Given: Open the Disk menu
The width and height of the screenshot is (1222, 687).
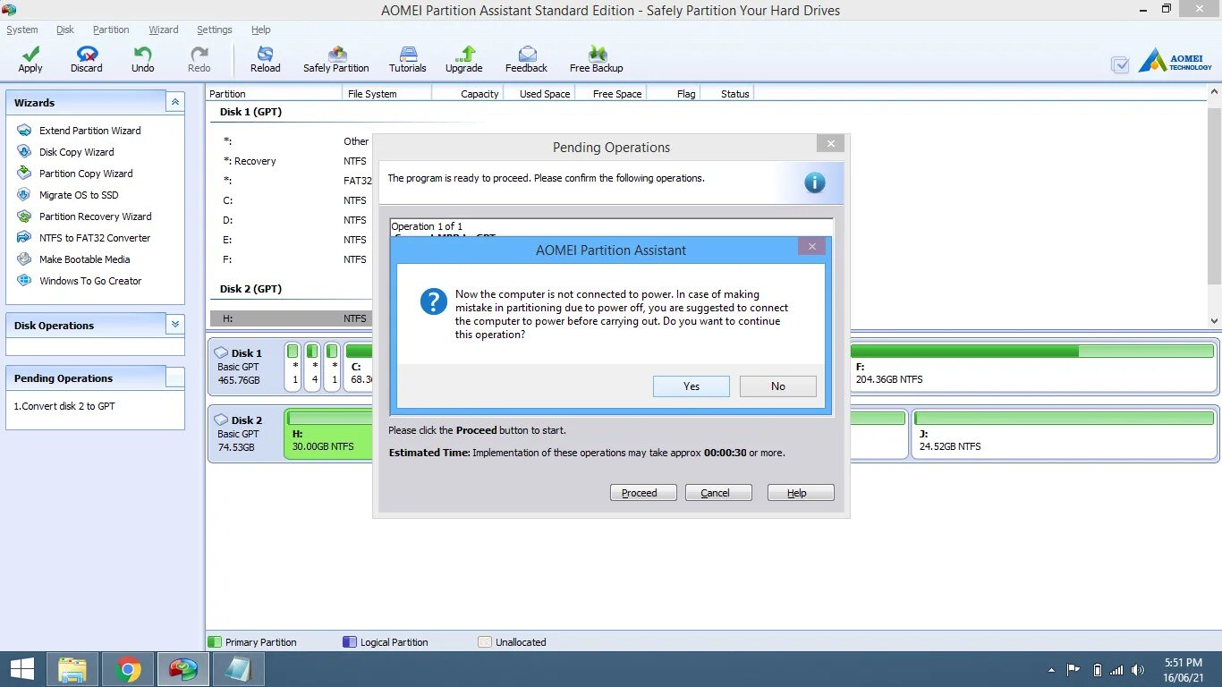Looking at the screenshot, I should point(65,30).
